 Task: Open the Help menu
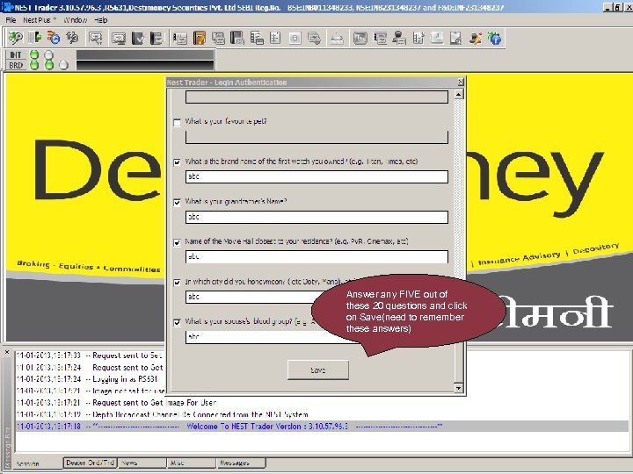tap(100, 20)
